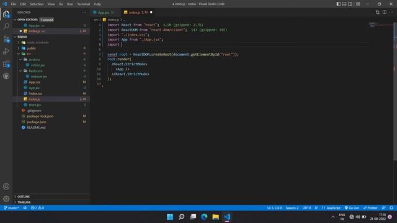Click Go Live in status bar

[x=352, y=208]
